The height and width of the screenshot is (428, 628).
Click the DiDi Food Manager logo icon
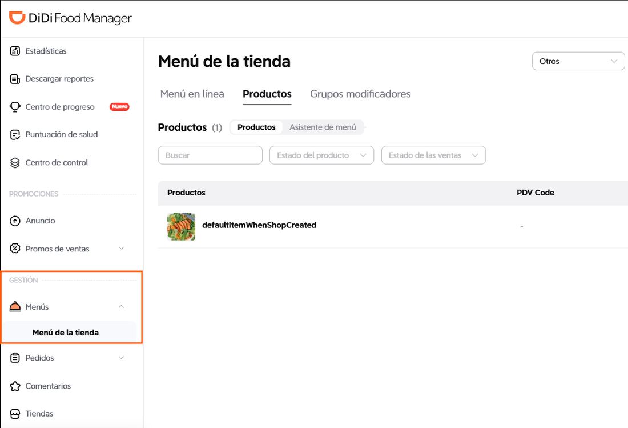(x=17, y=18)
